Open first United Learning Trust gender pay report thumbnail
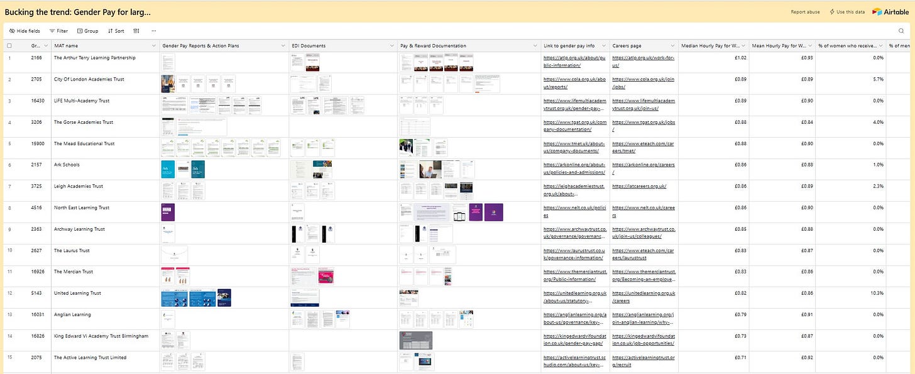 (x=173, y=298)
